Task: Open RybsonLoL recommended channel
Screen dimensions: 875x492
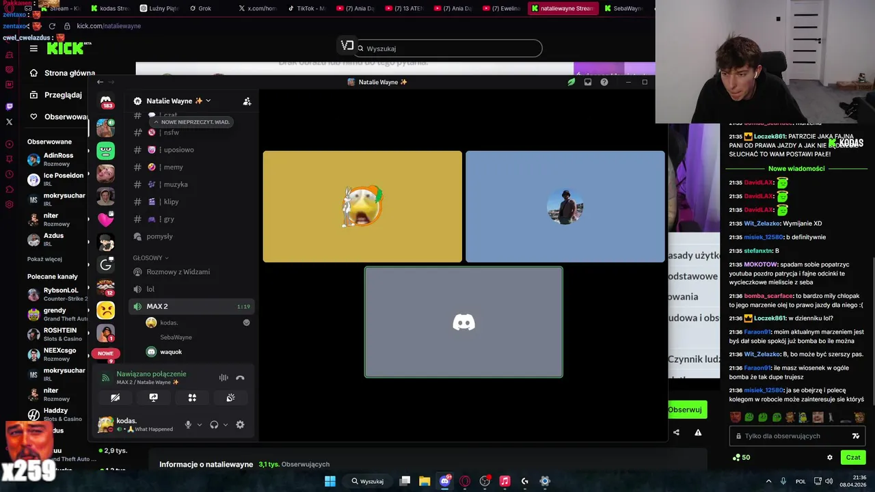Action: pos(56,294)
